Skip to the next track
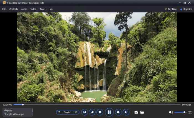The width and height of the screenshot is (194, 118). tap(126, 112)
